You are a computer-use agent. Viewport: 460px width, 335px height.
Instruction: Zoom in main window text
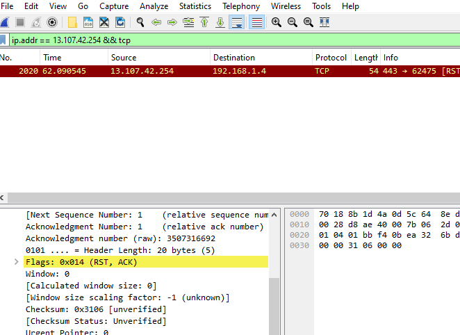[x=277, y=22]
